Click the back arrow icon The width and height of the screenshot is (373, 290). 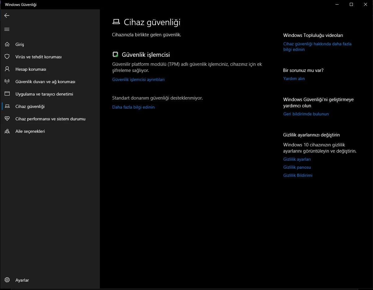[7, 16]
